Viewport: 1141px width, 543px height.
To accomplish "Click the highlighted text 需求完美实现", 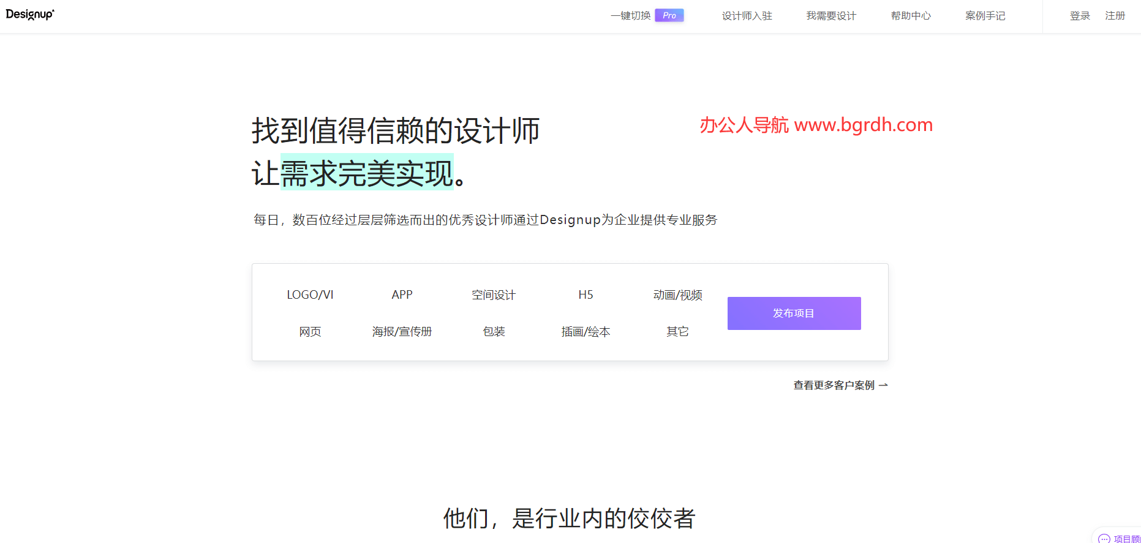I will pyautogui.click(x=367, y=173).
